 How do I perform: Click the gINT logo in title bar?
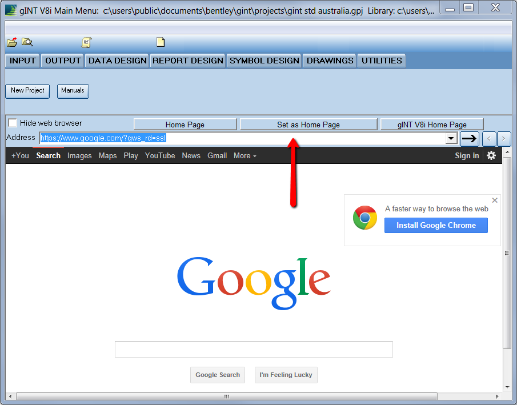point(11,10)
